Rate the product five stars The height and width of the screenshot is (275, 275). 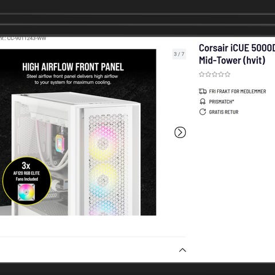point(227,74)
